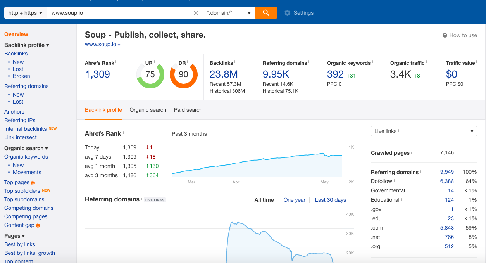Collapse the Backlink profile sidebar section
The height and width of the screenshot is (263, 486).
coord(27,45)
